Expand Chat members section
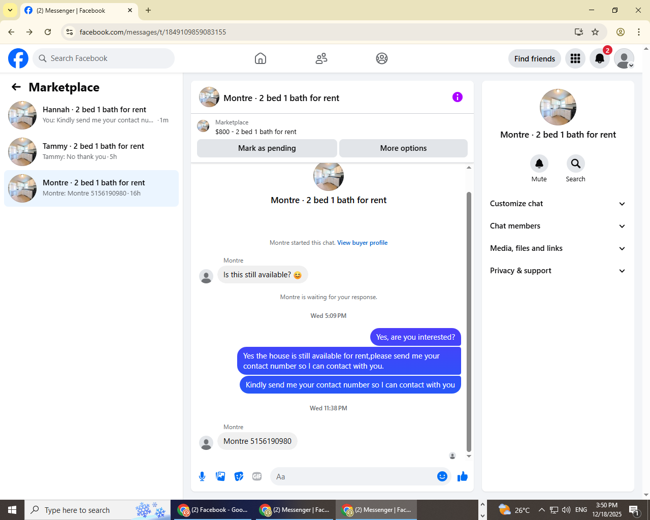This screenshot has height=520, width=650. 558,226
